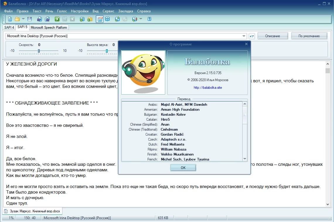Click the Save audio file icon
334x222 pixels.
pyautogui.click(x=40, y=19)
